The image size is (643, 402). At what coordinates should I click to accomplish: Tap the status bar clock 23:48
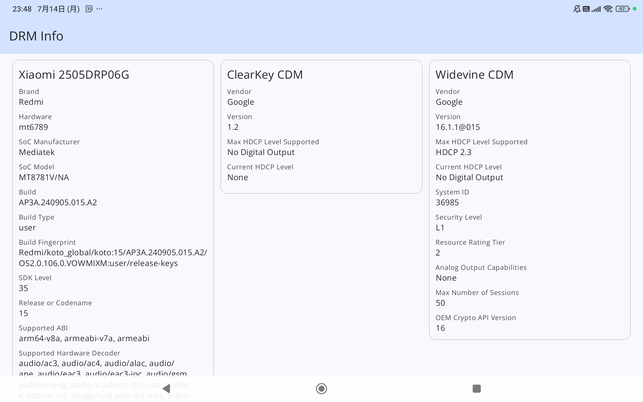[22, 9]
